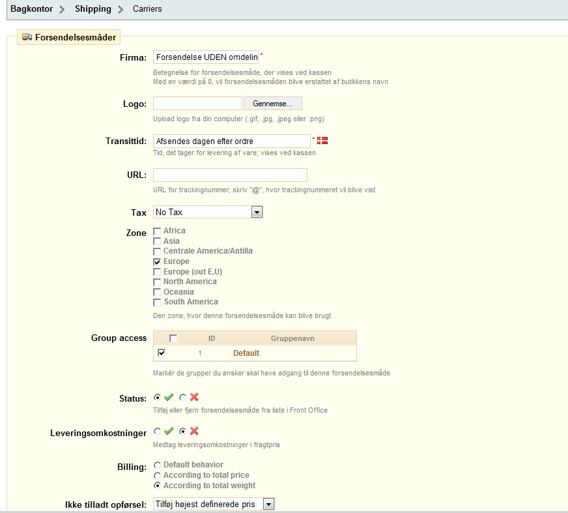Click into the empty URL field
Screen dimensions: 568x513
point(230,175)
